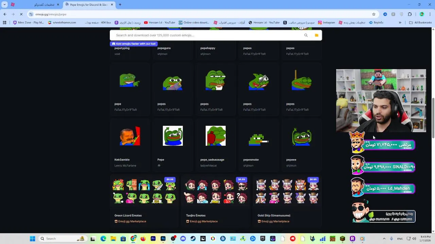Open Merc Zone bookmark
The width and height of the screenshot is (435, 244).
coord(29,23)
